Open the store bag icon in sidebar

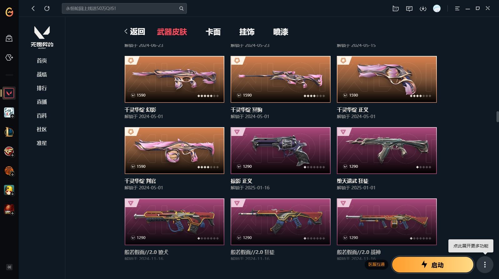point(9,38)
